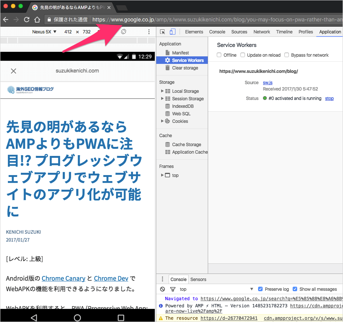Open the Nexus 5X device dropdown
This screenshot has height=322, width=343.
[44, 32]
